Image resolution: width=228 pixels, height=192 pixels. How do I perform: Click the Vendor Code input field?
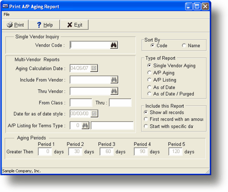tap(90, 45)
